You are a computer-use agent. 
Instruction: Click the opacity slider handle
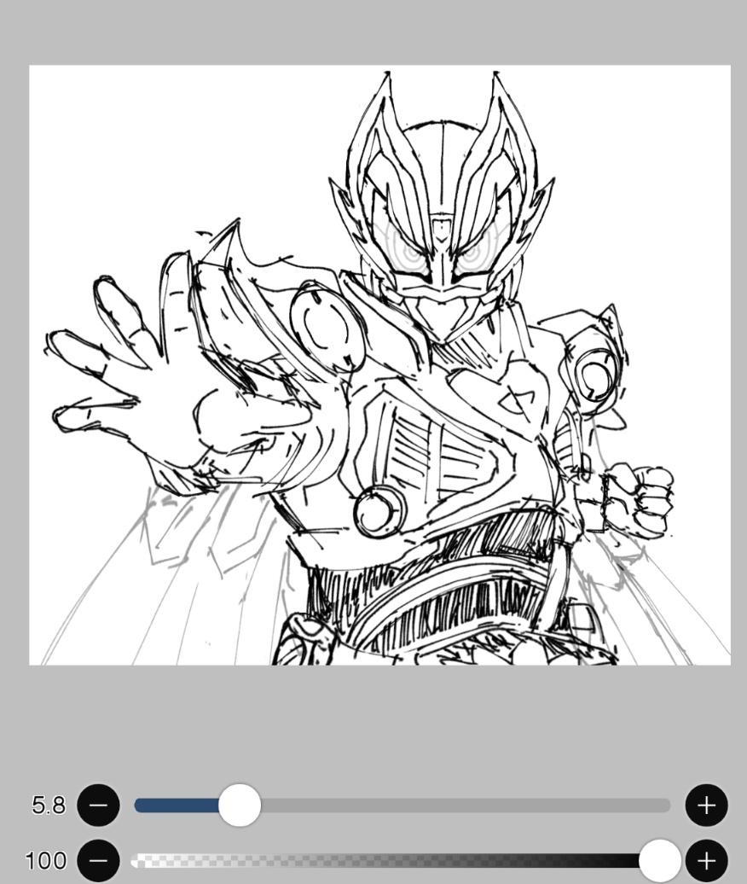660,861
